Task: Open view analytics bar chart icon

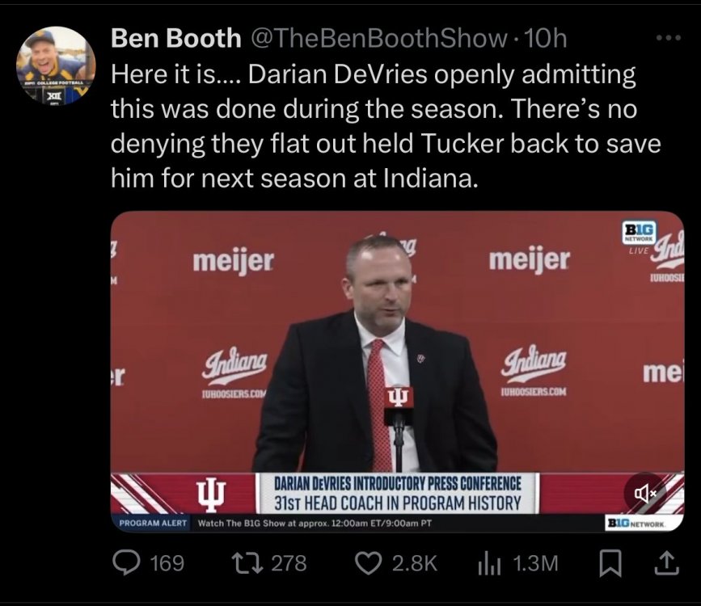Action: coord(485,562)
